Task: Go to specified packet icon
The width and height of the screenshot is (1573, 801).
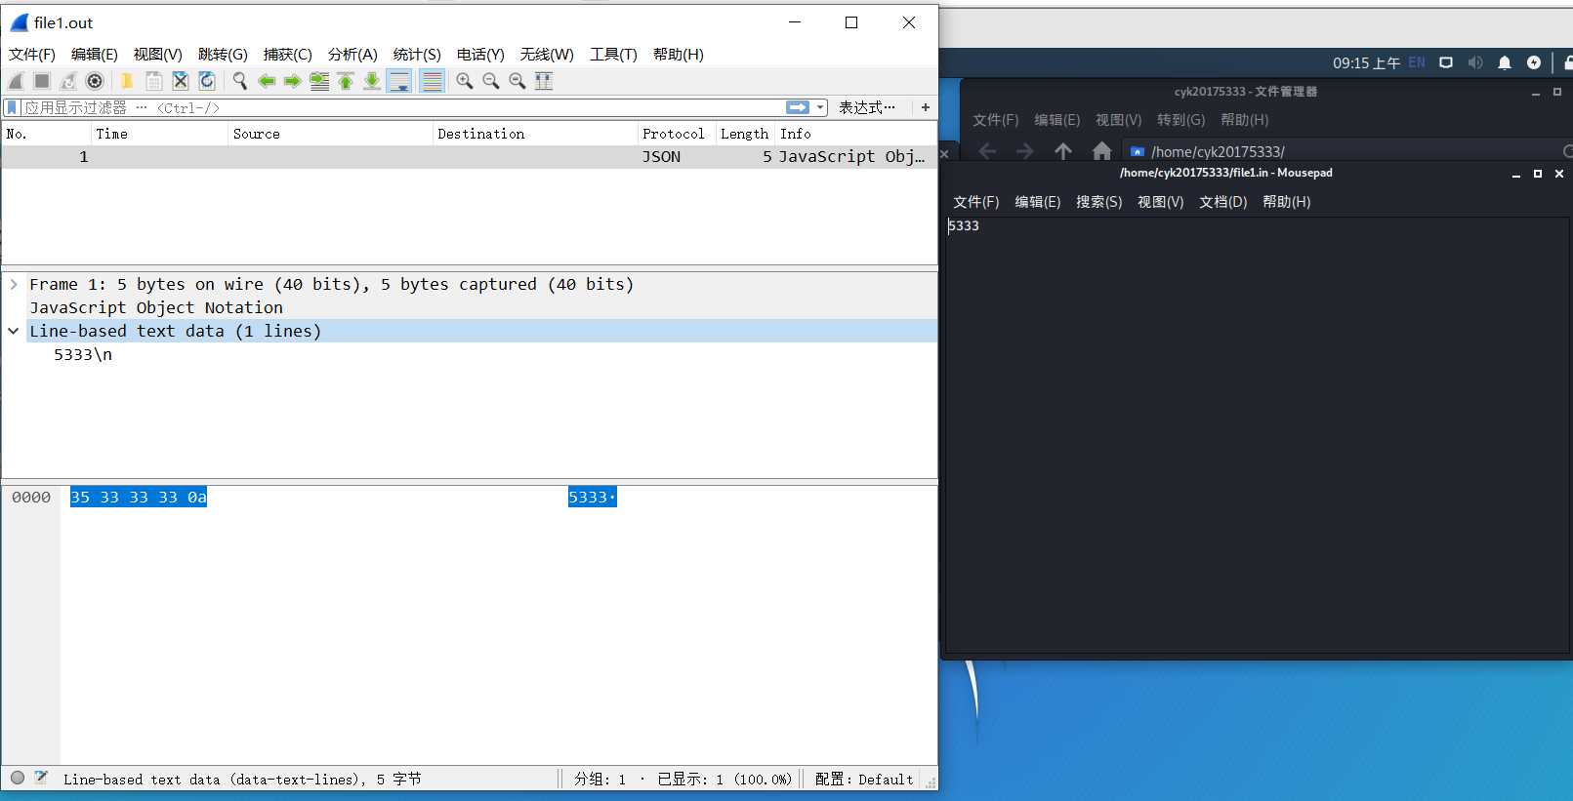Action: 319,81
